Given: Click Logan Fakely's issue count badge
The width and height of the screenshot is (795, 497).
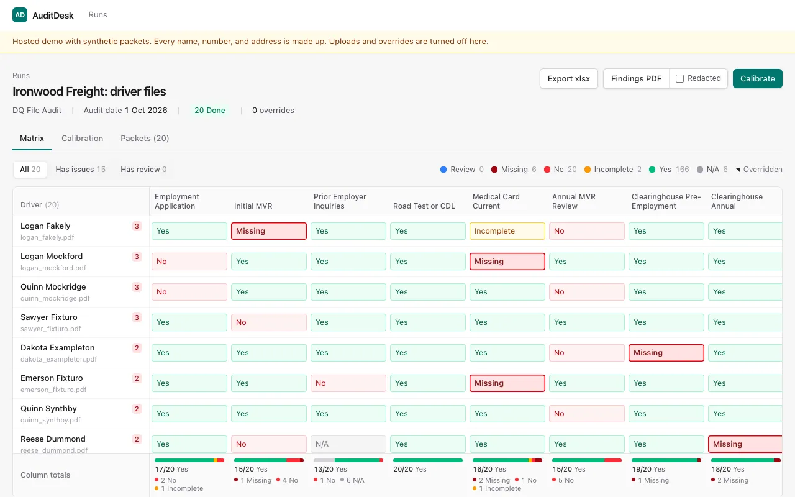Looking at the screenshot, I should pyautogui.click(x=137, y=226).
